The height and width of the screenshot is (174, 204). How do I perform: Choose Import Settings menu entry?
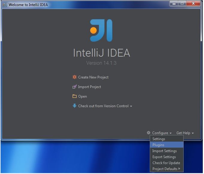(x=167, y=151)
